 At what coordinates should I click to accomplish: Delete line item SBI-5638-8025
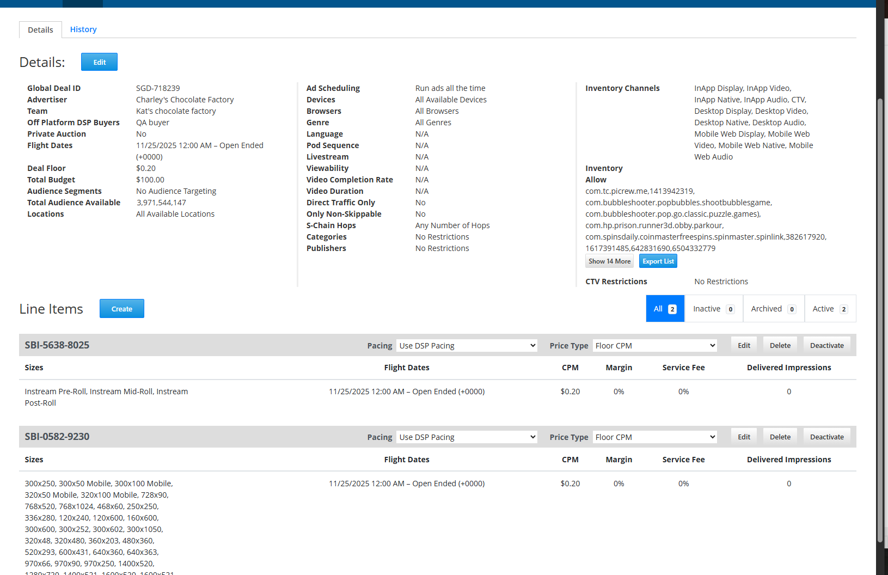coord(780,346)
